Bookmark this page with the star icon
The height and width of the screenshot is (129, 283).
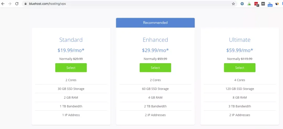click(233, 4)
